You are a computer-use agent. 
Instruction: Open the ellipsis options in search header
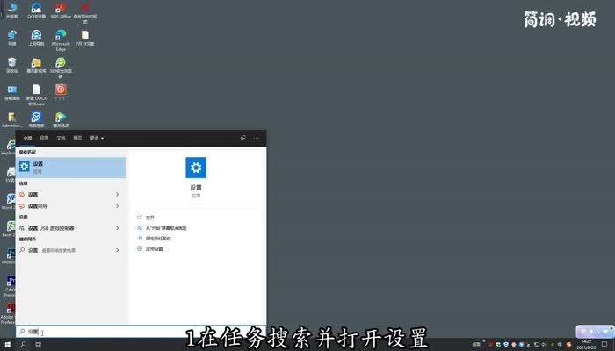coord(257,138)
